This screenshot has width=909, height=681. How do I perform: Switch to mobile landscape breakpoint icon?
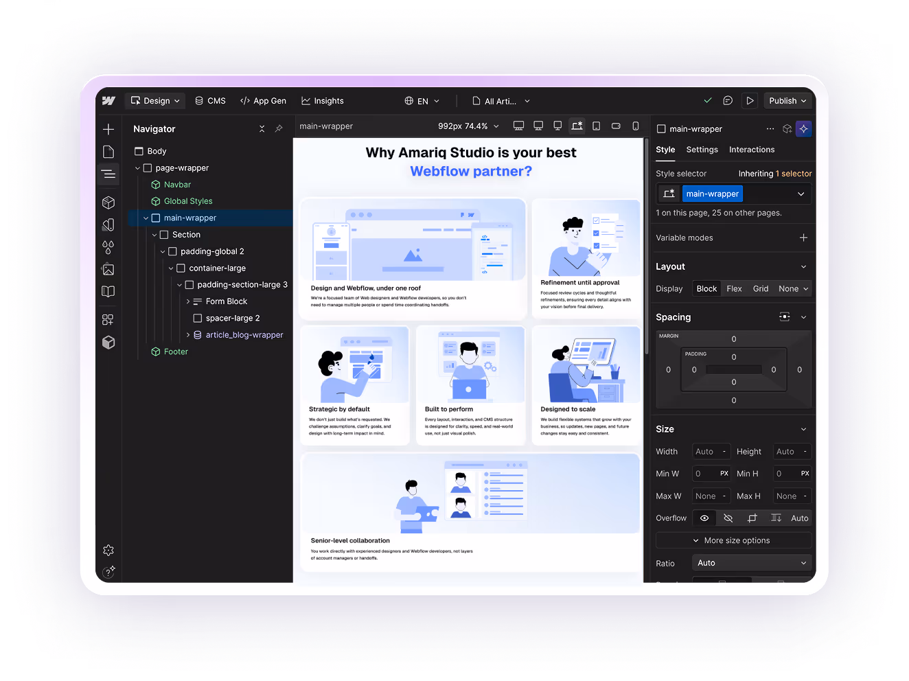click(616, 126)
